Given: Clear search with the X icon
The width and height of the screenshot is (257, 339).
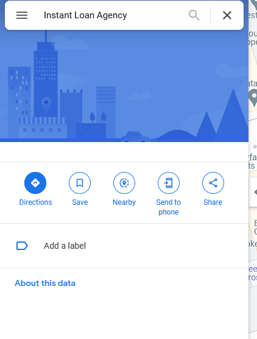Looking at the screenshot, I should tap(227, 15).
